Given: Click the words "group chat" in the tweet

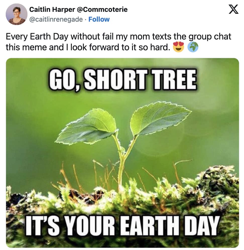Looking at the screenshot, I should (210, 36).
